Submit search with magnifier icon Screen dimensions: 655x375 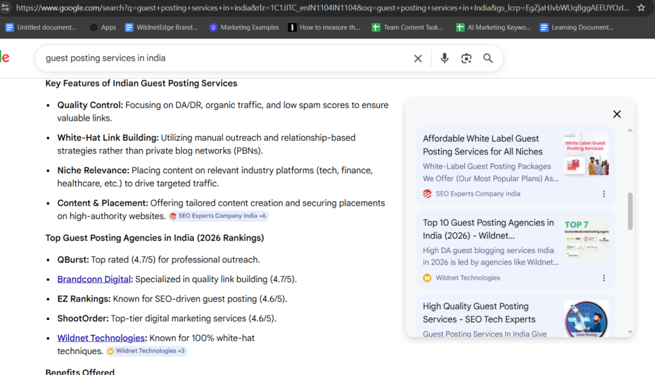pyautogui.click(x=488, y=58)
